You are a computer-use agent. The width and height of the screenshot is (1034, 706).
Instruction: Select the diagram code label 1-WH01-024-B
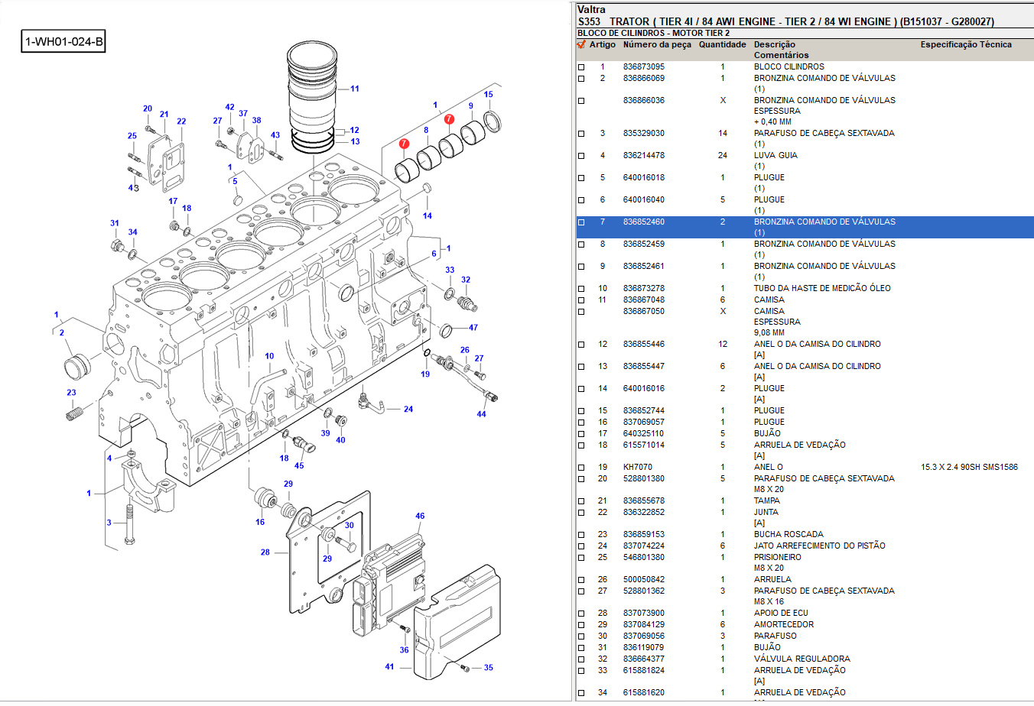(x=63, y=41)
